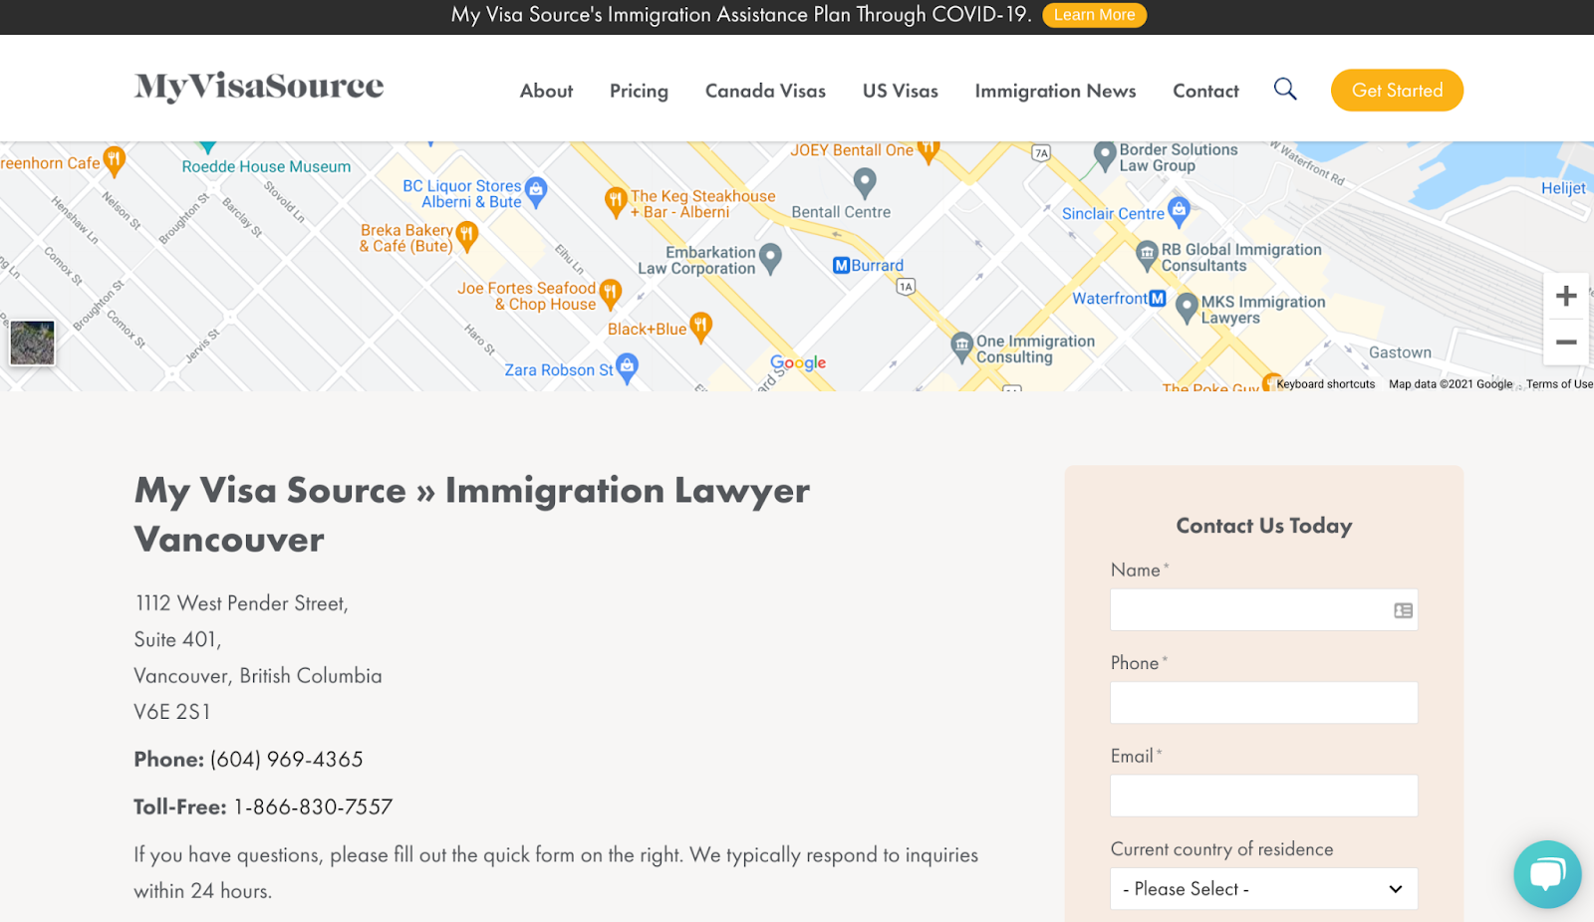
Task: Go to Immigration News
Action: pyautogui.click(x=1055, y=91)
